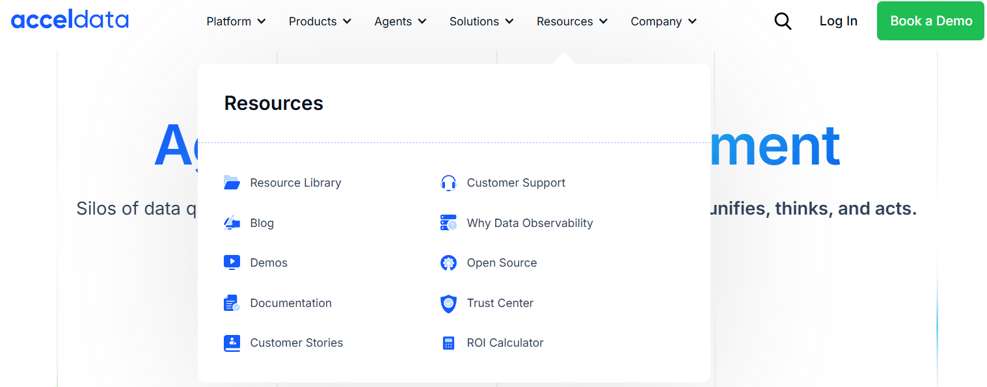Click the Resource Library folder icon
Viewport: 987px width, 387px height.
click(232, 182)
